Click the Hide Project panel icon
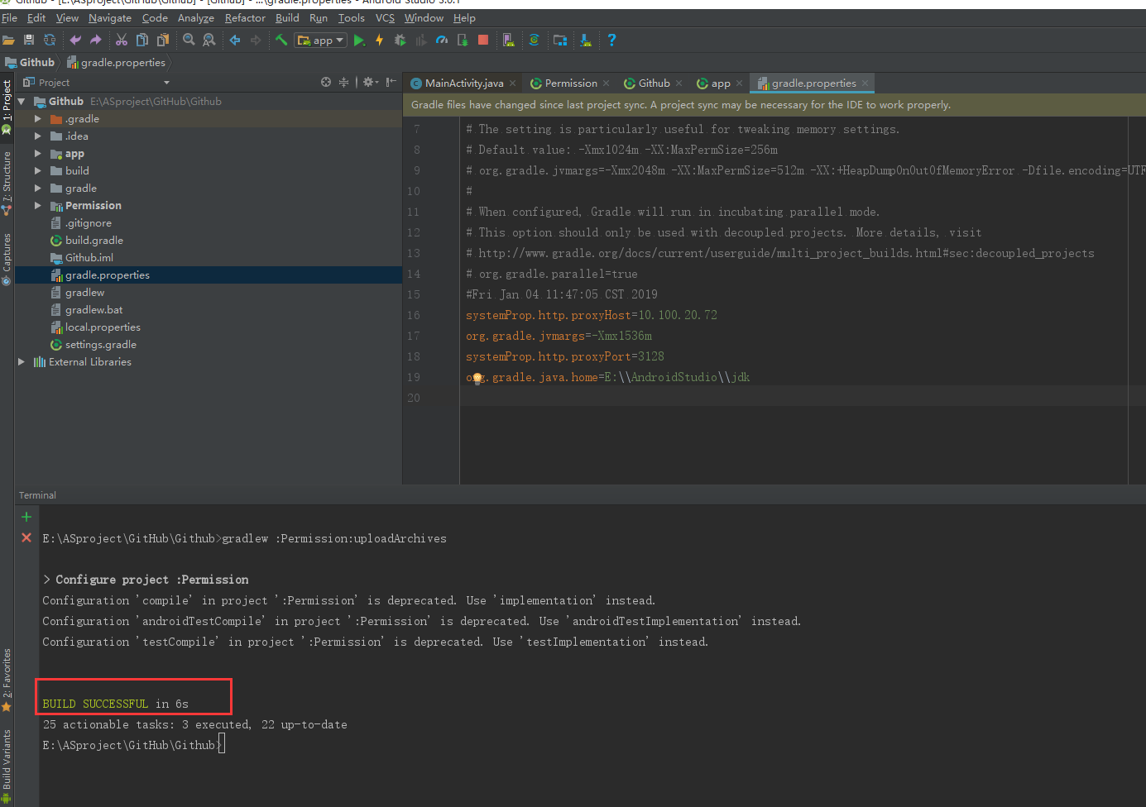Image resolution: width=1146 pixels, height=807 pixels. 391,82
